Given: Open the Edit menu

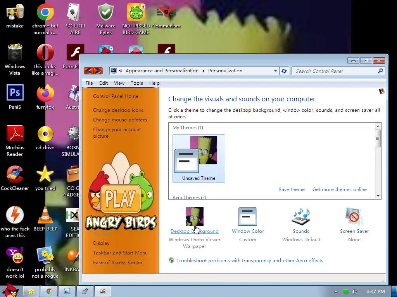Looking at the screenshot, I should pyautogui.click(x=103, y=83).
